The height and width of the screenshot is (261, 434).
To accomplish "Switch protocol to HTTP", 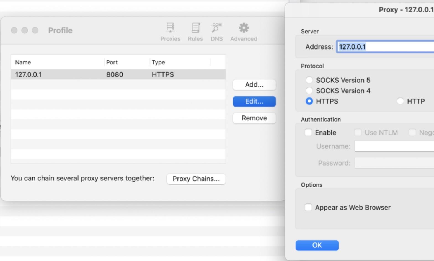I will (400, 101).
